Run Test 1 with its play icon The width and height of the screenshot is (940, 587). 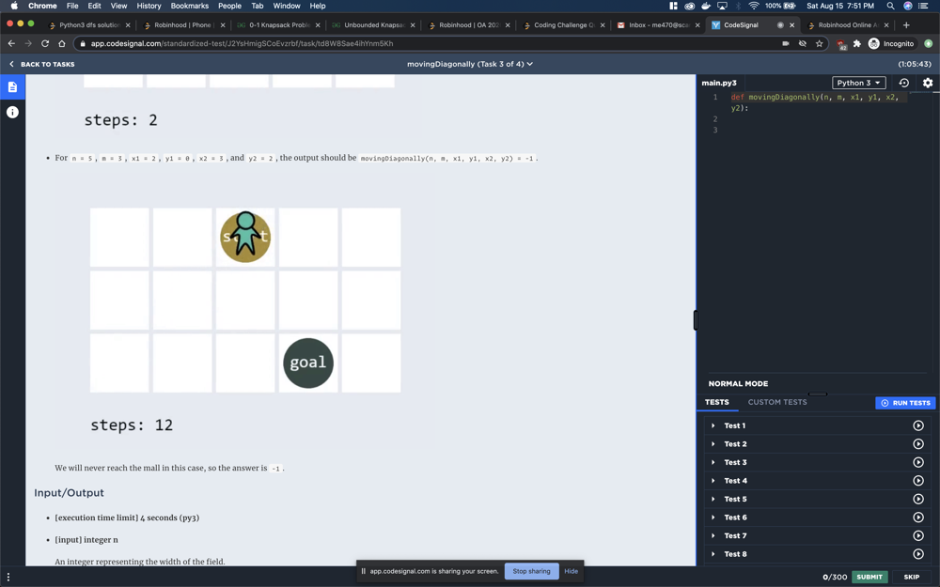coord(917,425)
